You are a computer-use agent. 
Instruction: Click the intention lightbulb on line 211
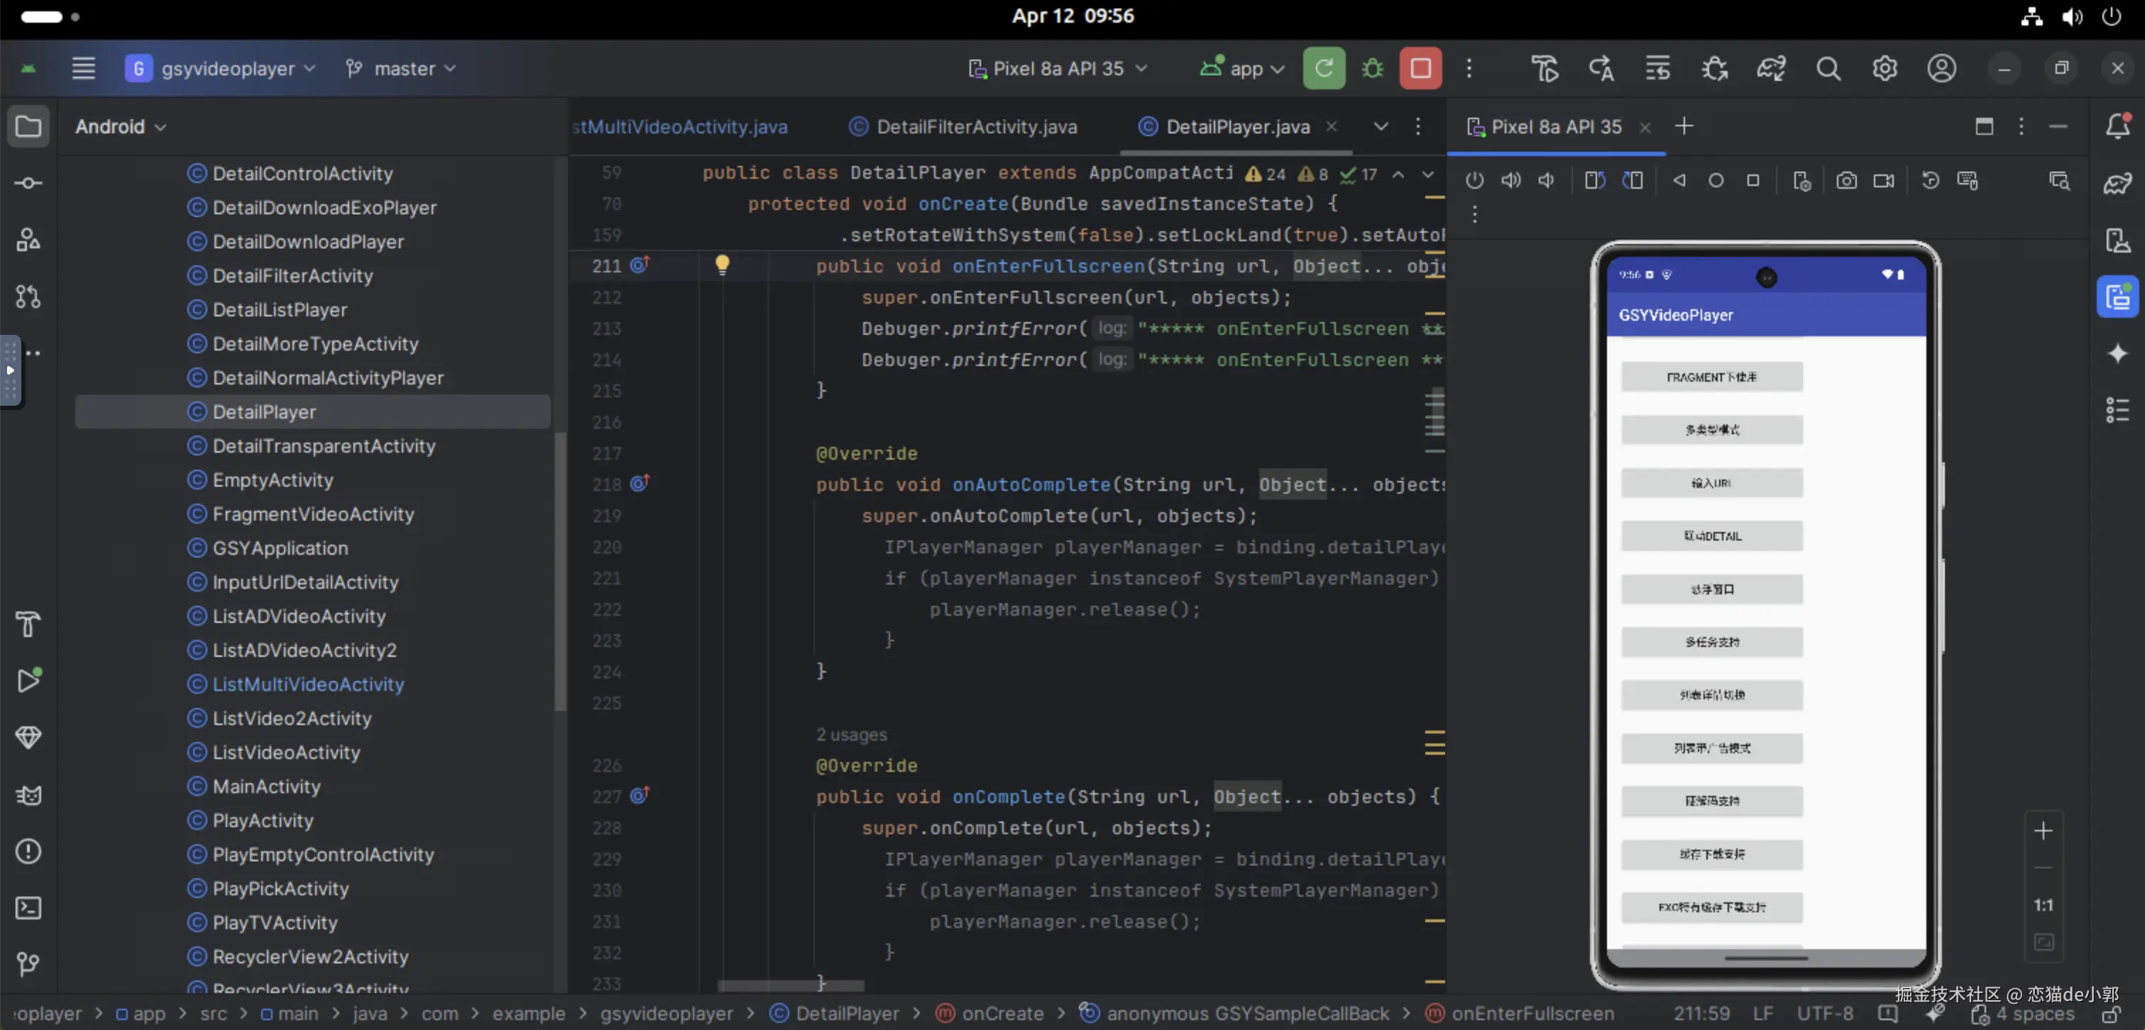click(x=722, y=265)
